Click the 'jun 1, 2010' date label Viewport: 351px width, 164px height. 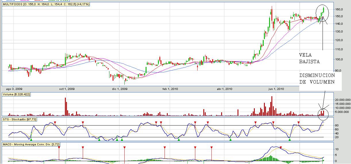click(276, 89)
